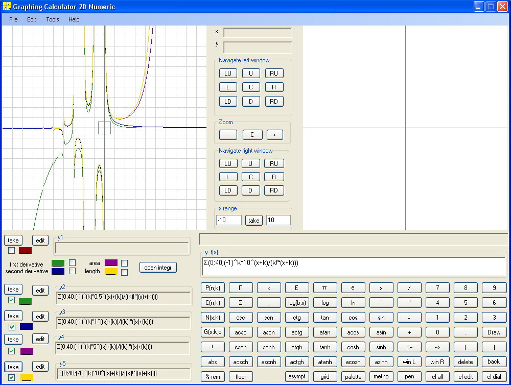The height and width of the screenshot is (385, 511).
Task: Click the take button for y5
Action: [x=13, y=367]
